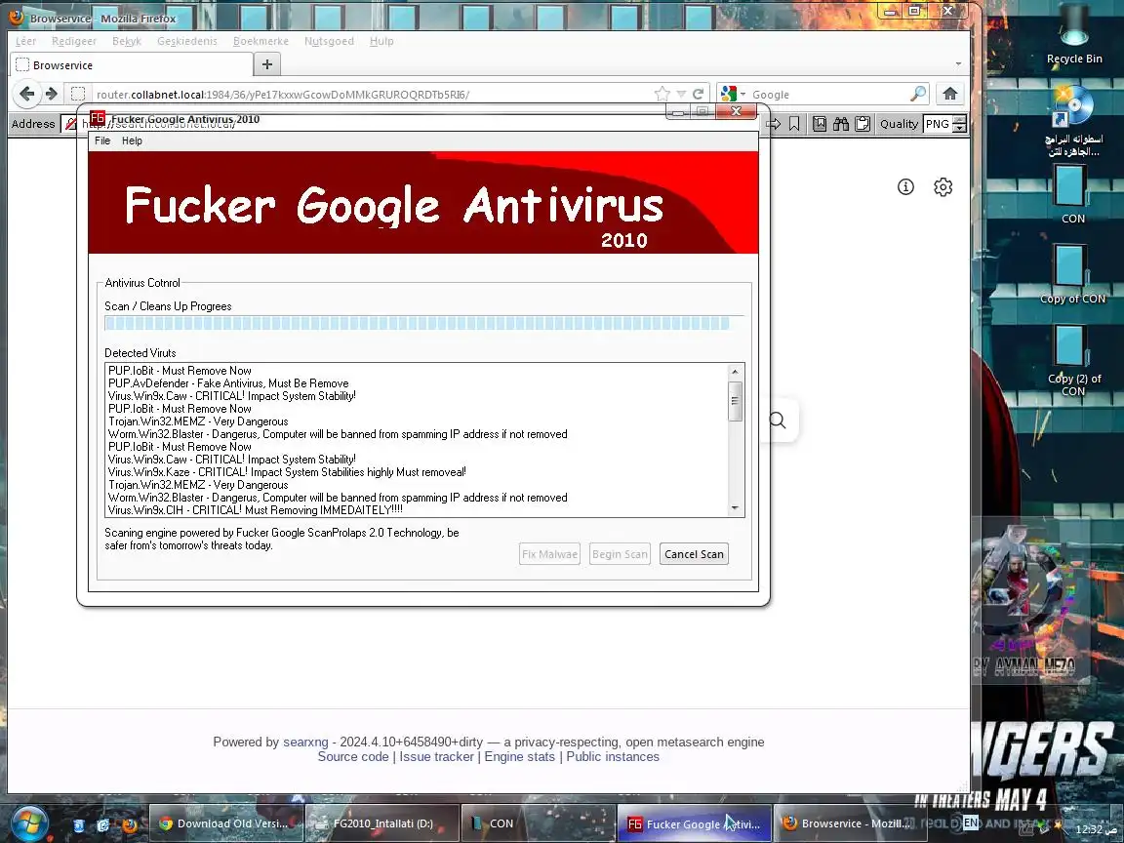
Task: Switch to Download Old Versi... Chrome taskbar button
Action: pyautogui.click(x=225, y=824)
